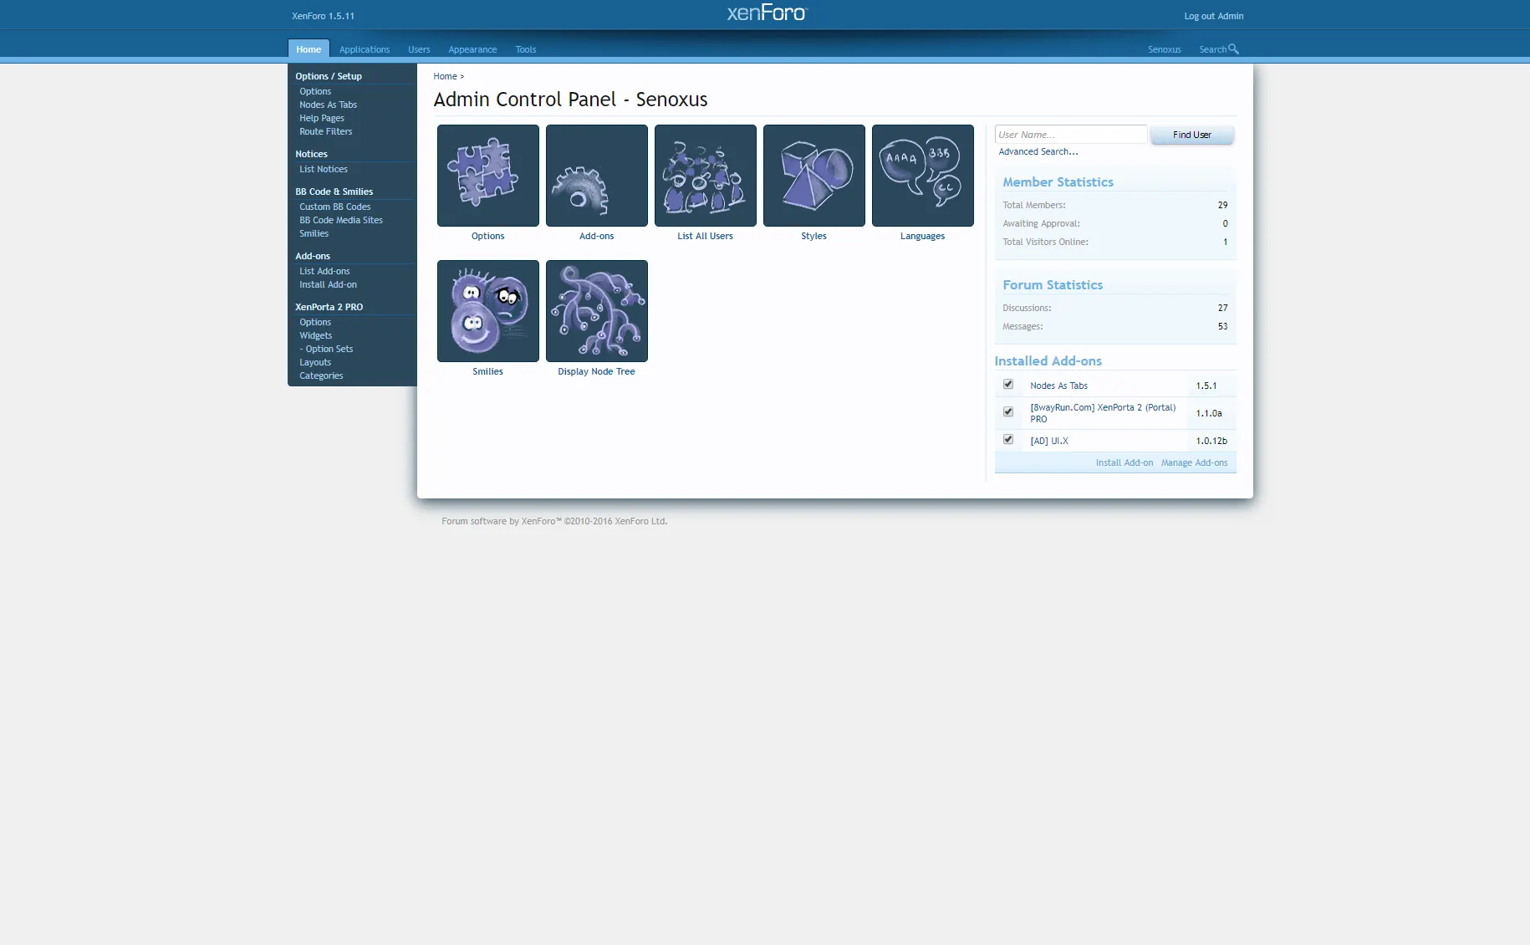Focus the User Name input field

point(1071,135)
